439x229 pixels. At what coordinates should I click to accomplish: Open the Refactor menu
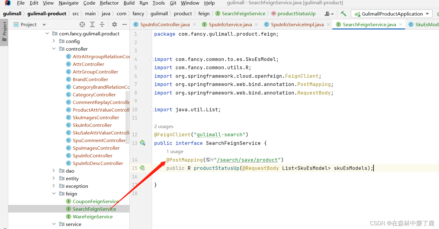[x=109, y=3]
